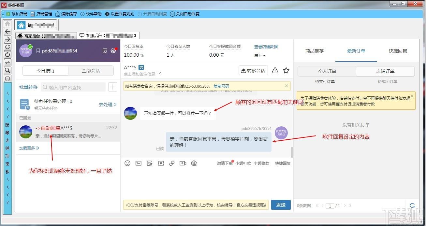
Task: Collapse the 隐藏店铺管理面板 vertical bar
Action: pos(7,148)
